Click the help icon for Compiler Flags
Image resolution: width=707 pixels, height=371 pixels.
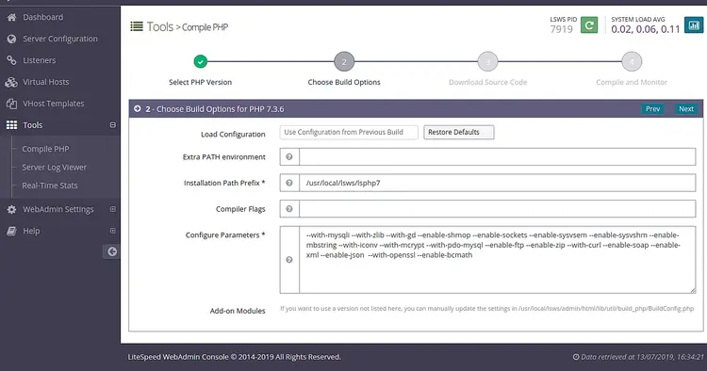point(289,209)
